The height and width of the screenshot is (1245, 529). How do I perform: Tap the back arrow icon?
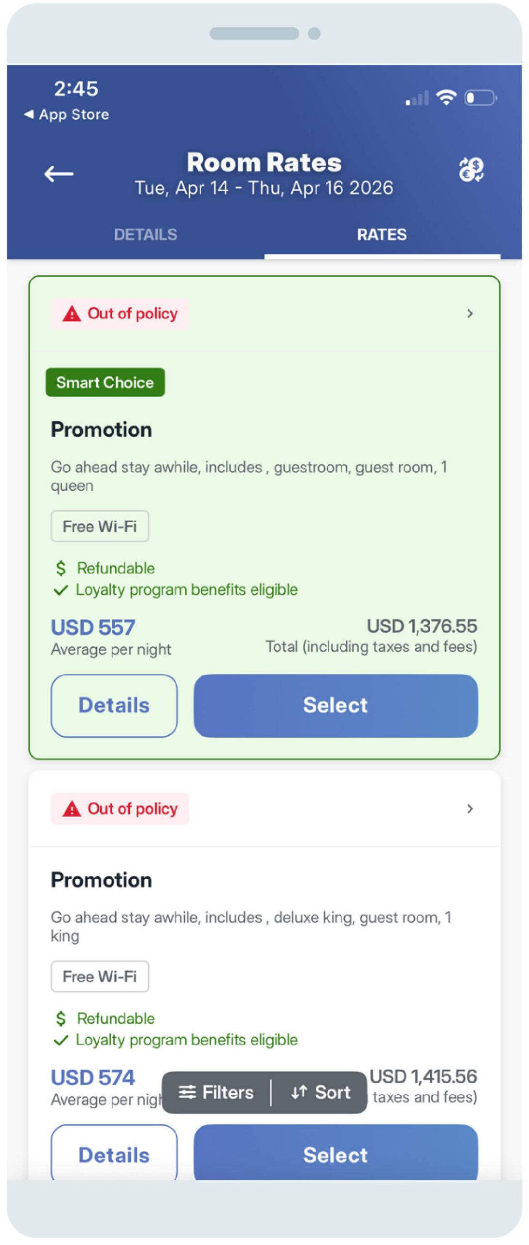[x=59, y=174]
